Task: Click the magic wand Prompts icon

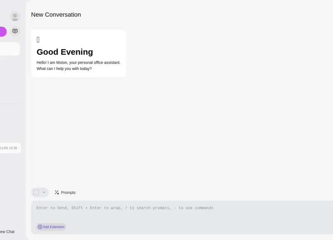Action: click(x=57, y=192)
